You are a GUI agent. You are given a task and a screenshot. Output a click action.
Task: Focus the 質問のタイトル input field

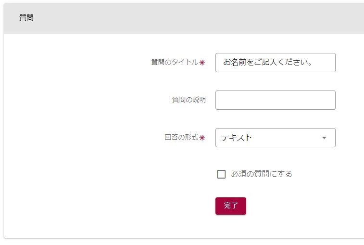click(x=275, y=63)
